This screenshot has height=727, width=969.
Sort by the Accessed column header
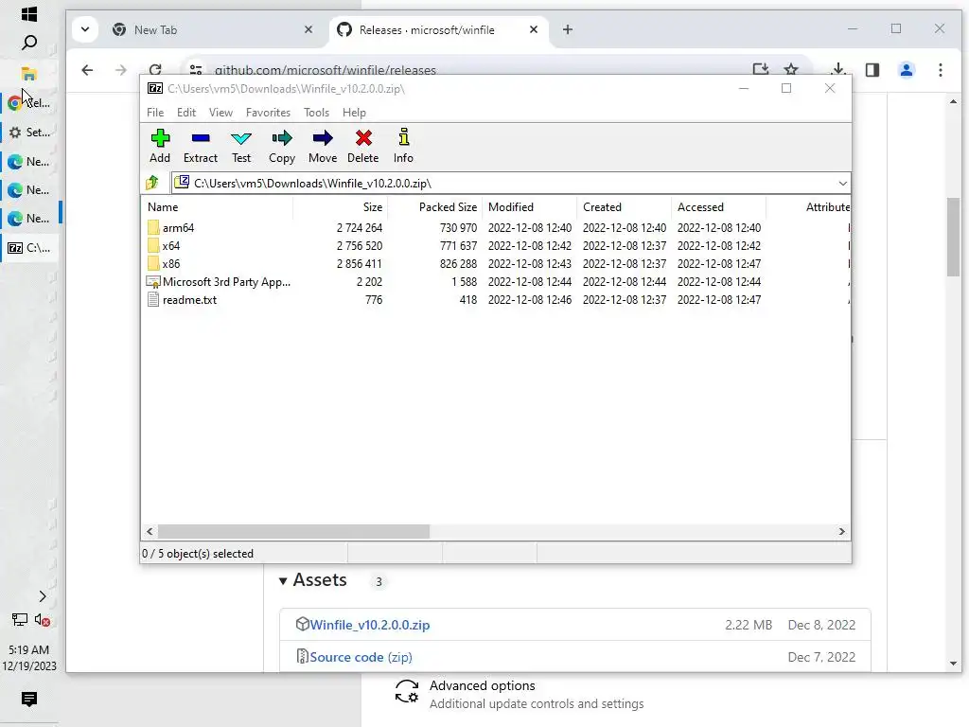pyautogui.click(x=718, y=207)
